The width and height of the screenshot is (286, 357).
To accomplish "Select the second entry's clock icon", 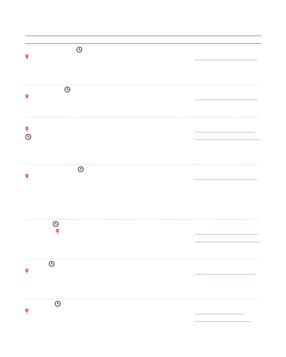I will coord(67,90).
